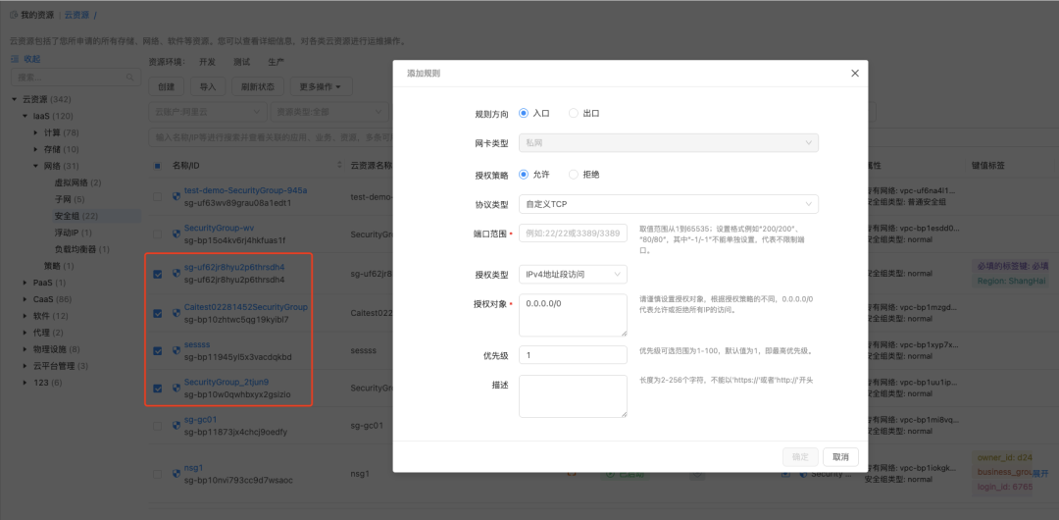1059x520 pixels.
Task: Click shield icon beside Caitest02281452SecurityGroup
Action: (x=176, y=312)
